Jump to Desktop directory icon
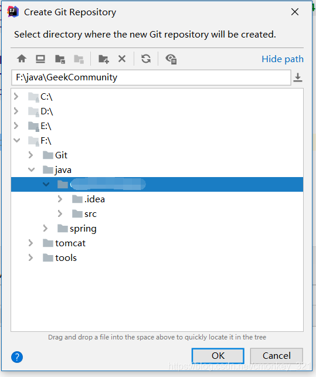This screenshot has height=377, width=316. [40, 59]
